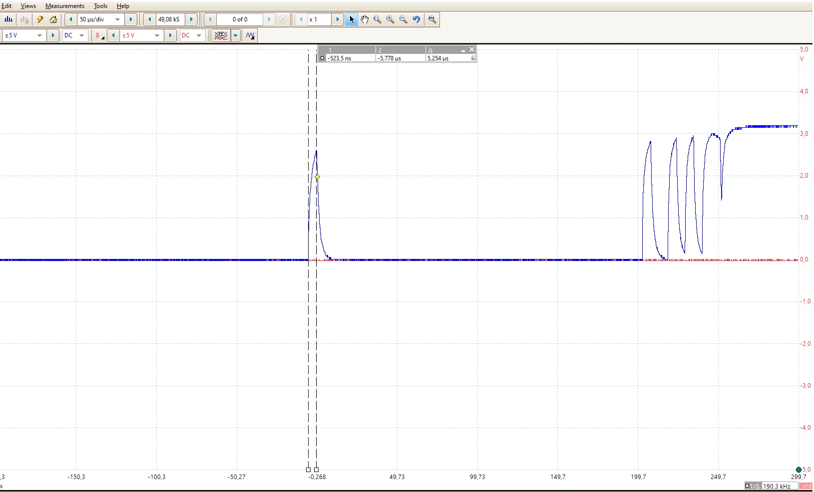Go to the next waveform buffer
The height and width of the screenshot is (492, 814).
269,19
